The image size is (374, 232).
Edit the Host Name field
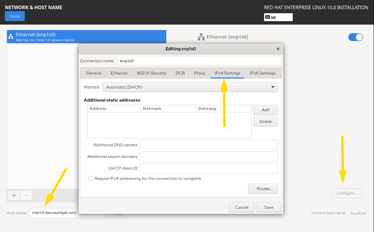(x=54, y=213)
